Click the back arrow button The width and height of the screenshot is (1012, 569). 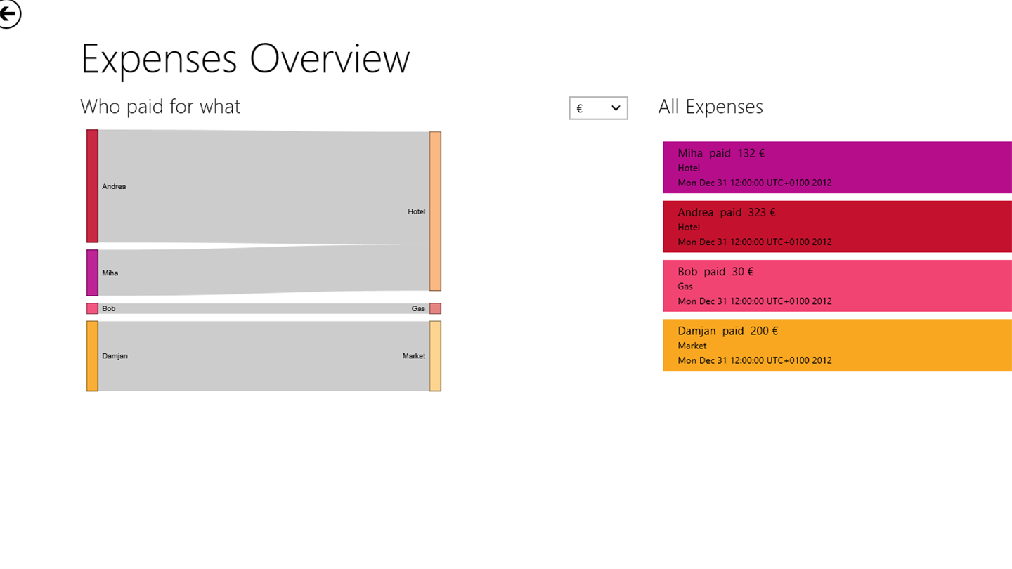click(x=8, y=13)
